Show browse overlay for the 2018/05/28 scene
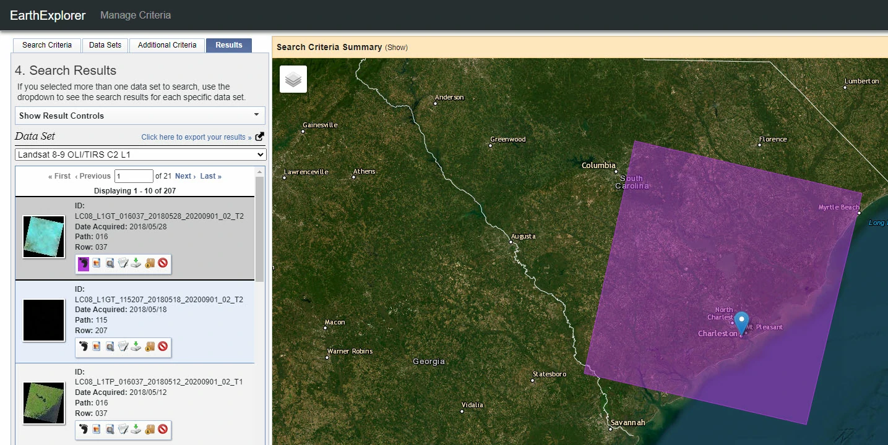 click(x=97, y=264)
